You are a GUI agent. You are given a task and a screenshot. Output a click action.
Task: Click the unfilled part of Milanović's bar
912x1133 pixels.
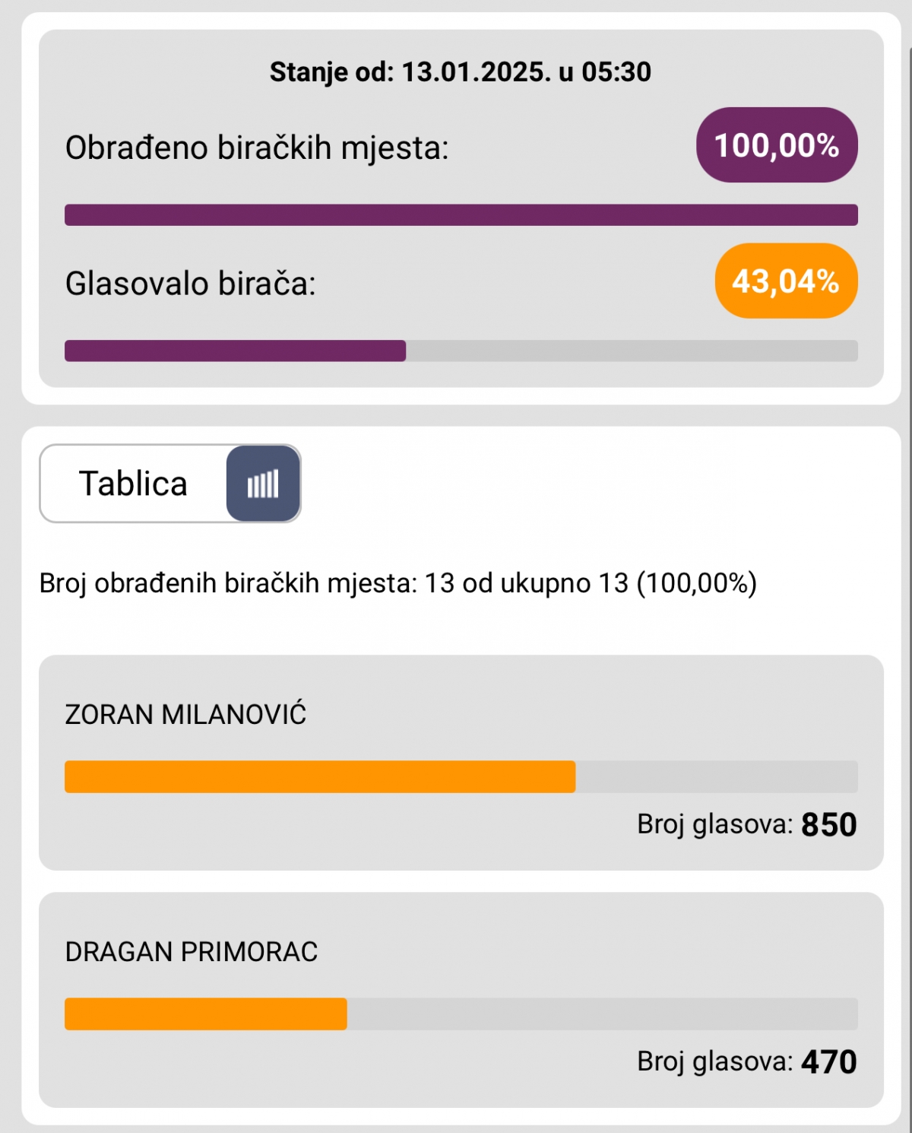(716, 777)
